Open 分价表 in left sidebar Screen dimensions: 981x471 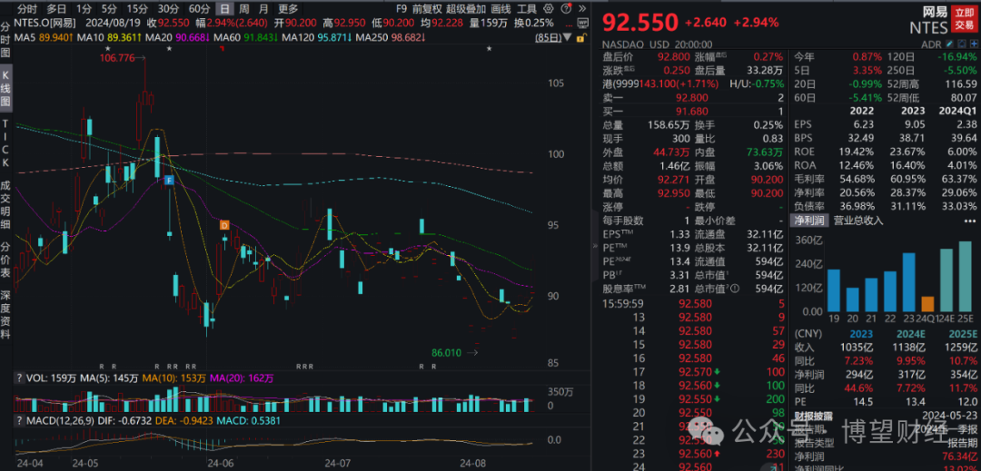(x=5, y=260)
